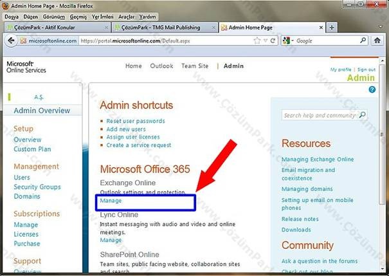Screen dimensions: 389x276
Task: Open a new tab with plus button
Action: click(332, 27)
